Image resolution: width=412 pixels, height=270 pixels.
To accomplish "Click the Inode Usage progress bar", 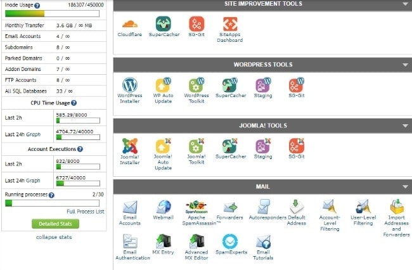I will pyautogui.click(x=52, y=14).
